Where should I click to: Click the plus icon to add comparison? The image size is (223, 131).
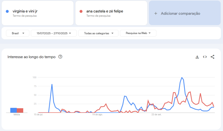coord(156,13)
